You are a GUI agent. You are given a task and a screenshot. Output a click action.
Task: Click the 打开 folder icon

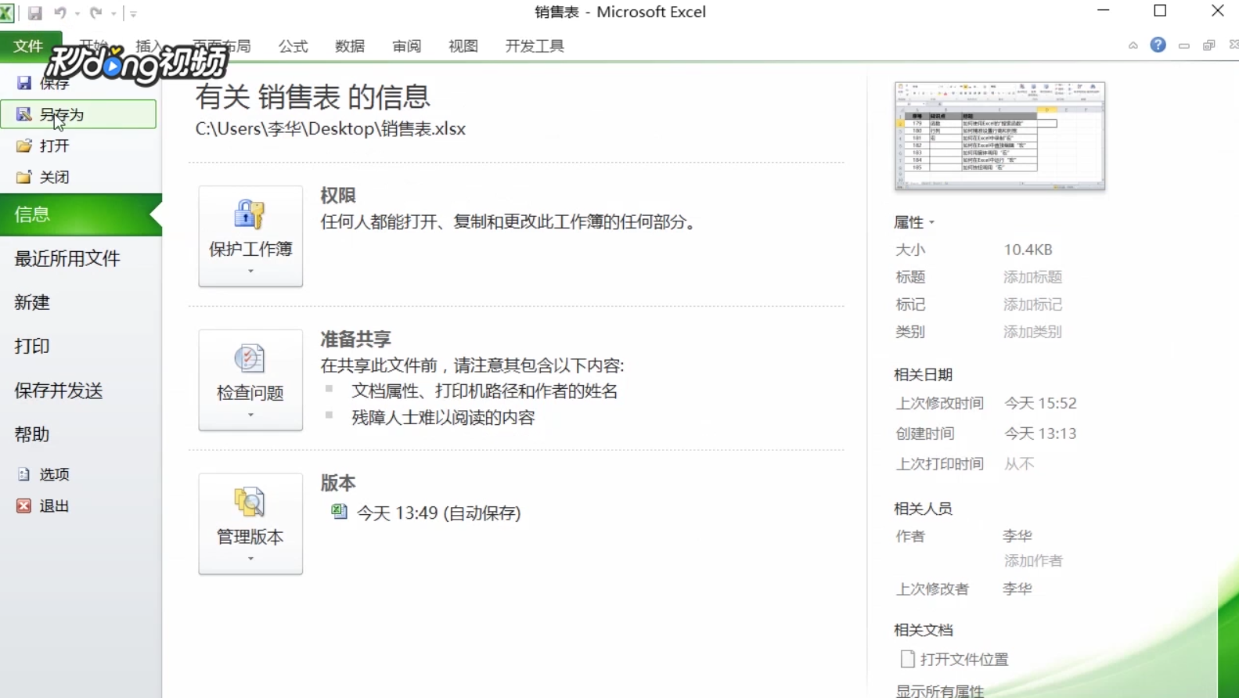pyautogui.click(x=24, y=146)
